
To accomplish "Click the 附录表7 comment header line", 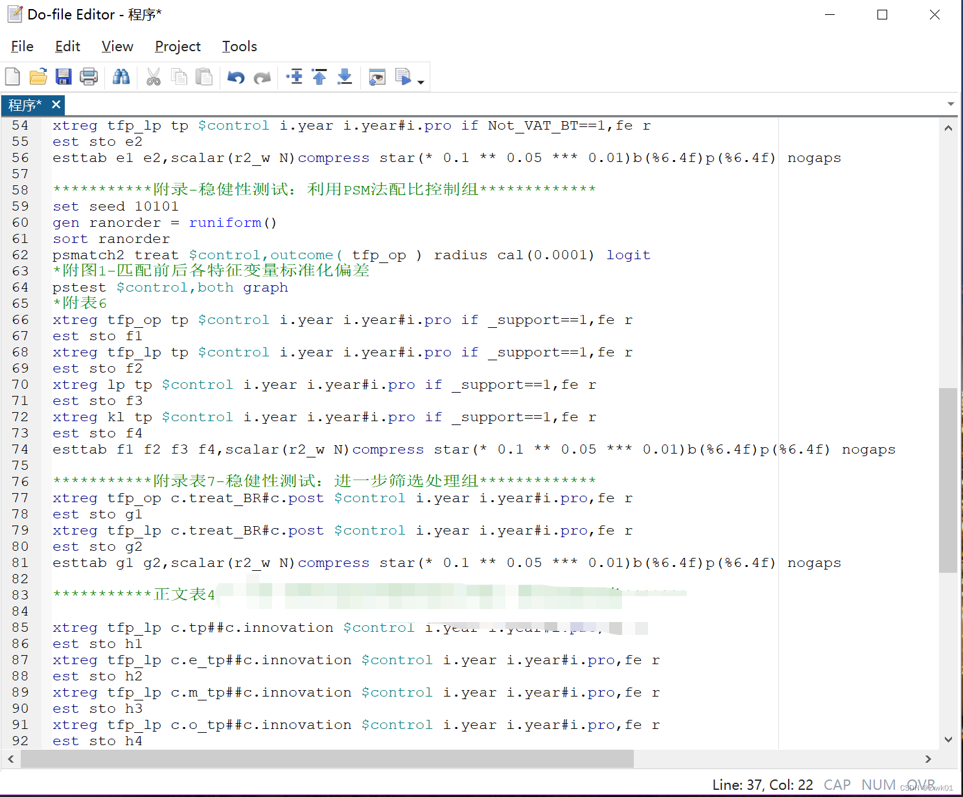I will [324, 481].
